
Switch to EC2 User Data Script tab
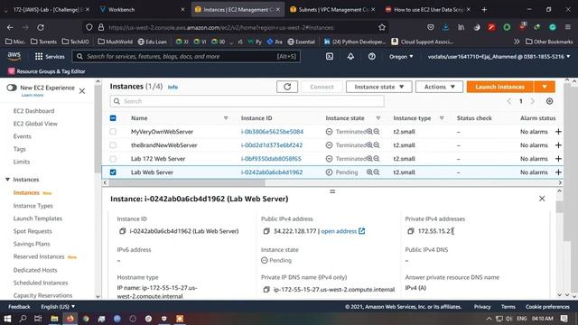(427, 10)
